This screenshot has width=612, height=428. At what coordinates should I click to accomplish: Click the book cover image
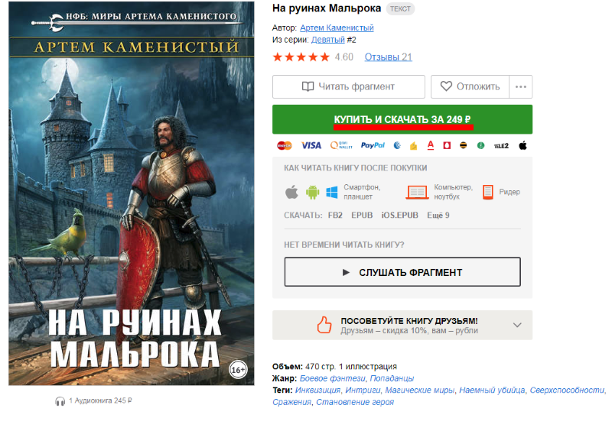click(131, 193)
